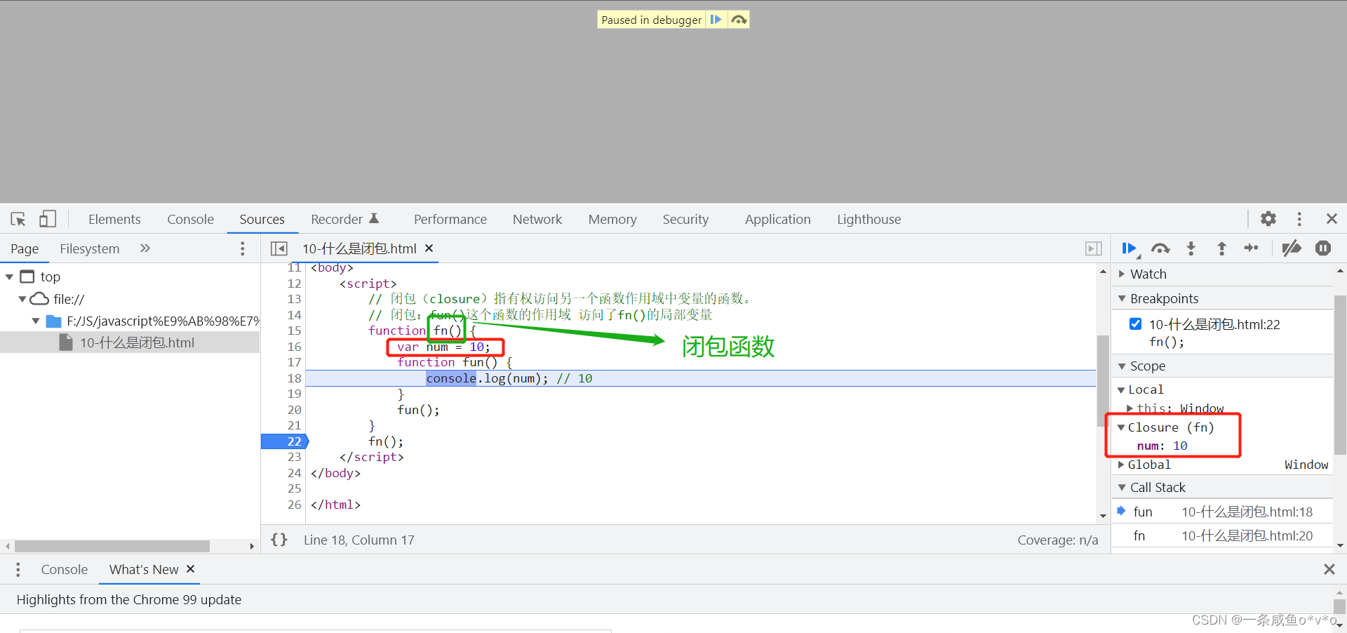Open the Lighthouse tab
Image resolution: width=1347 pixels, height=633 pixels.
point(869,220)
